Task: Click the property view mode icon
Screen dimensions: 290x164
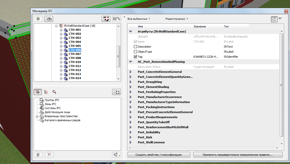Action: [274, 19]
